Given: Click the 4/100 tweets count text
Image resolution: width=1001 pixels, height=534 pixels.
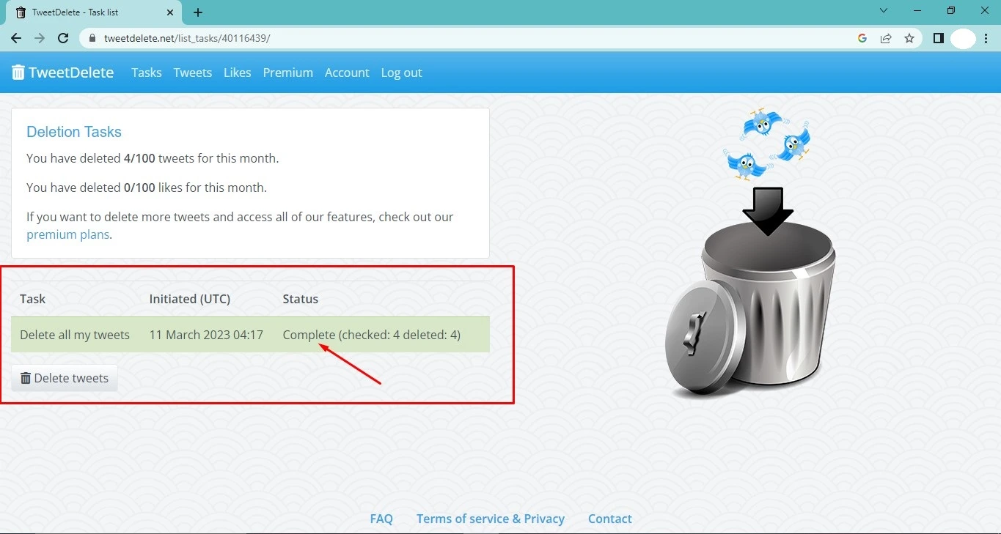Looking at the screenshot, I should [139, 158].
